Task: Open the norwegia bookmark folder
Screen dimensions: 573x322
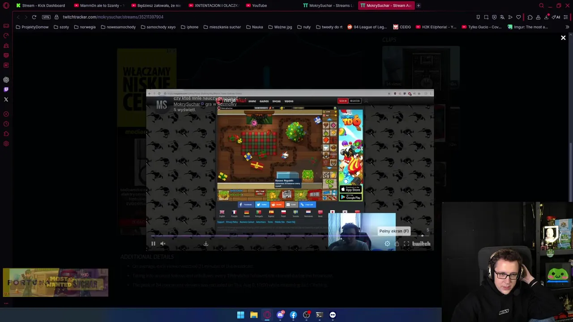Action: click(x=85, y=27)
